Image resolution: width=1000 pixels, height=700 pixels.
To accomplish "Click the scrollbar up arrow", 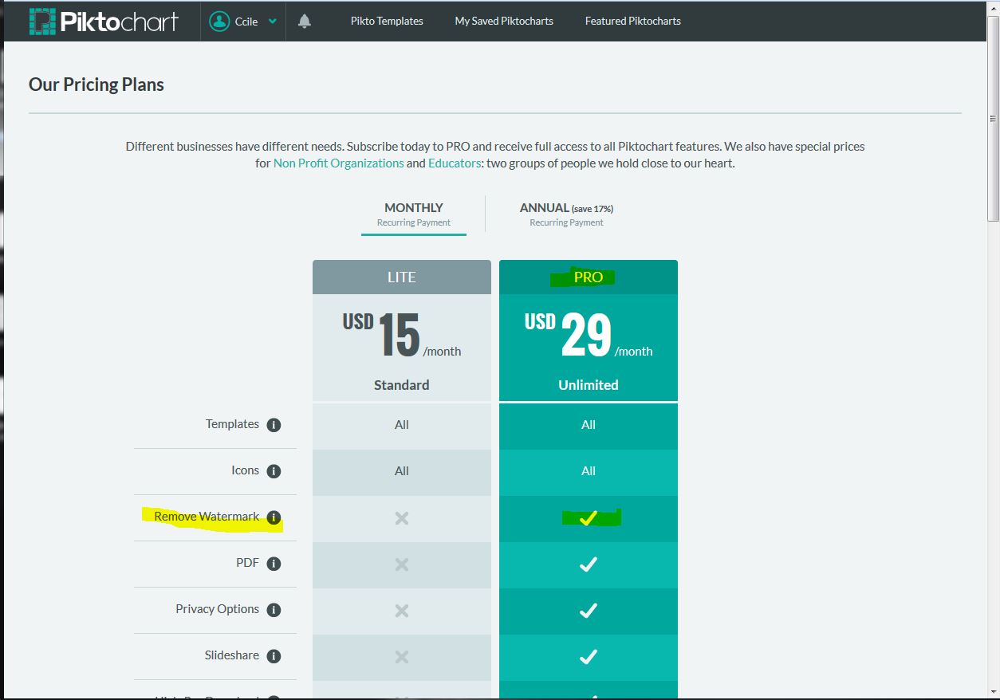I will pos(993,8).
